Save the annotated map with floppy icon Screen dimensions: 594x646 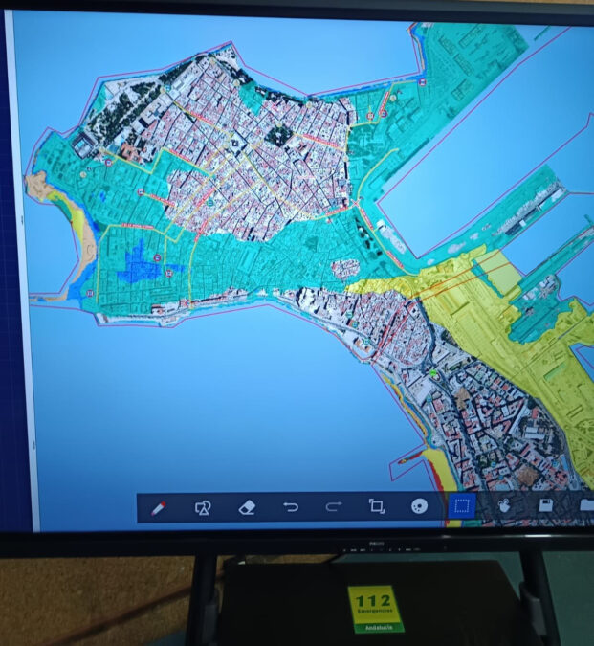[546, 505]
